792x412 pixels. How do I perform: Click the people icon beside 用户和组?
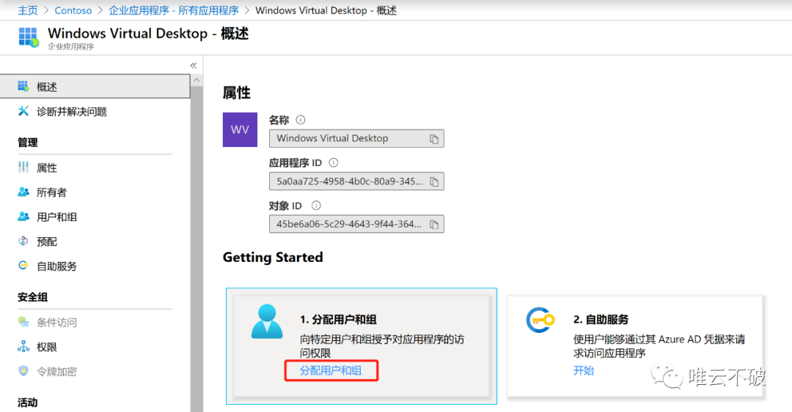(x=23, y=217)
